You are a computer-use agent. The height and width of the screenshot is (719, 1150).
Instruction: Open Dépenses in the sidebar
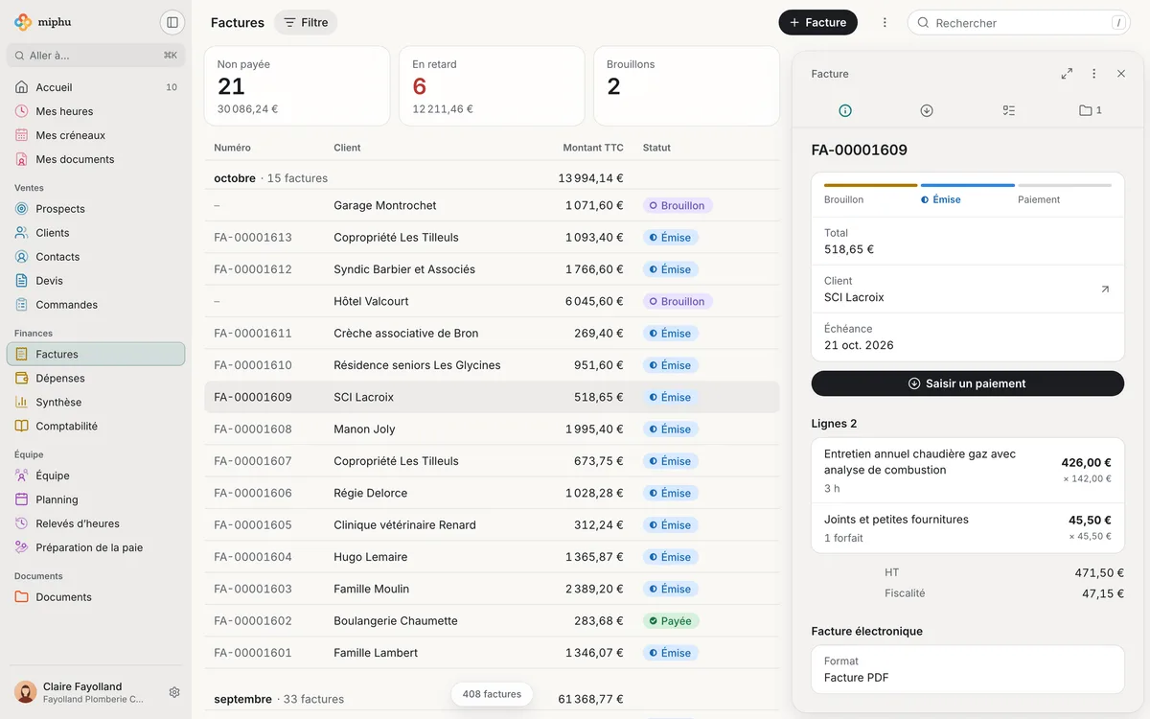pos(96,379)
